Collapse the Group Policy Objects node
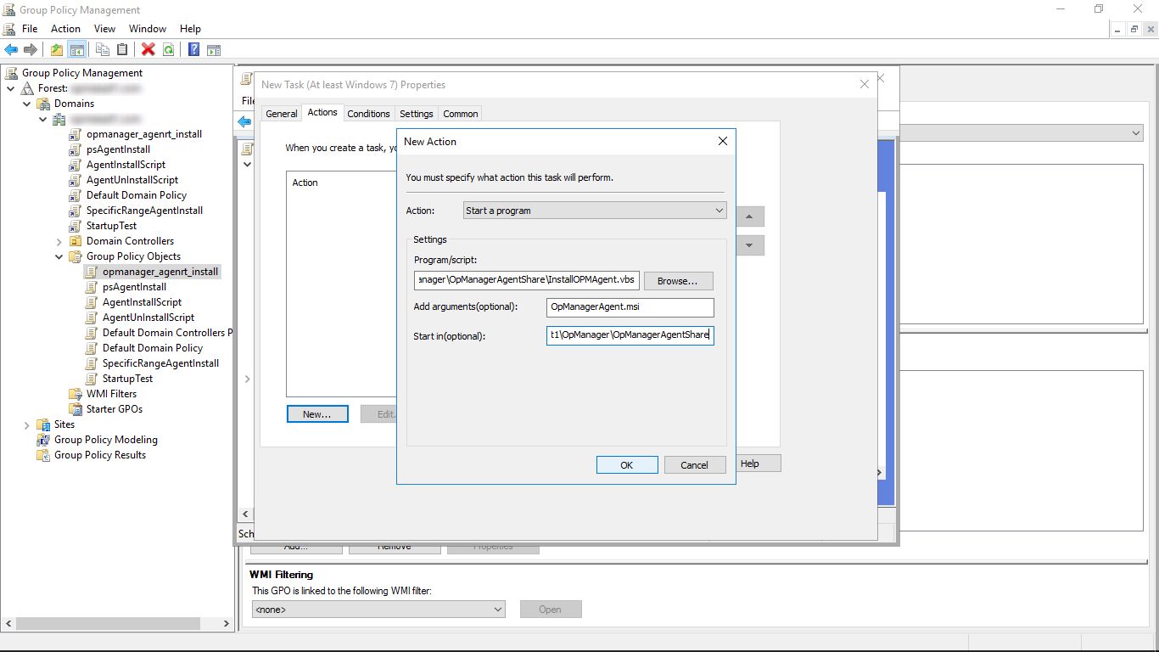1159x652 pixels. click(59, 256)
